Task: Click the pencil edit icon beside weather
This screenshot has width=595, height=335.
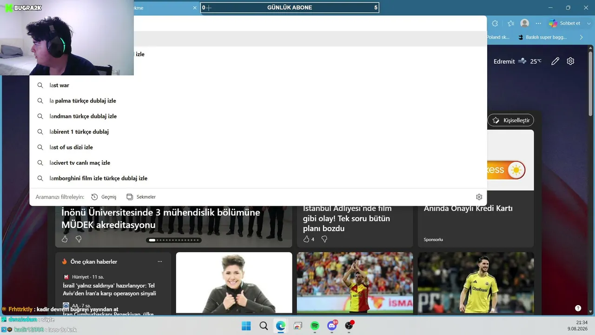Action: pyautogui.click(x=555, y=61)
